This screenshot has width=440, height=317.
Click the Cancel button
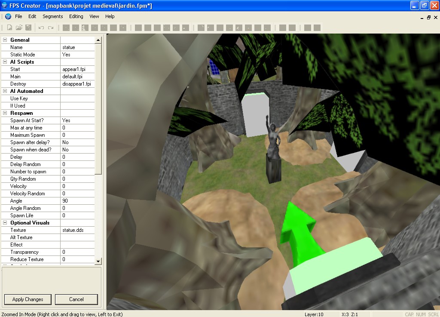click(76, 299)
